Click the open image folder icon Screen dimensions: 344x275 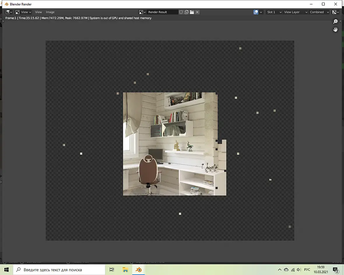tap(192, 12)
